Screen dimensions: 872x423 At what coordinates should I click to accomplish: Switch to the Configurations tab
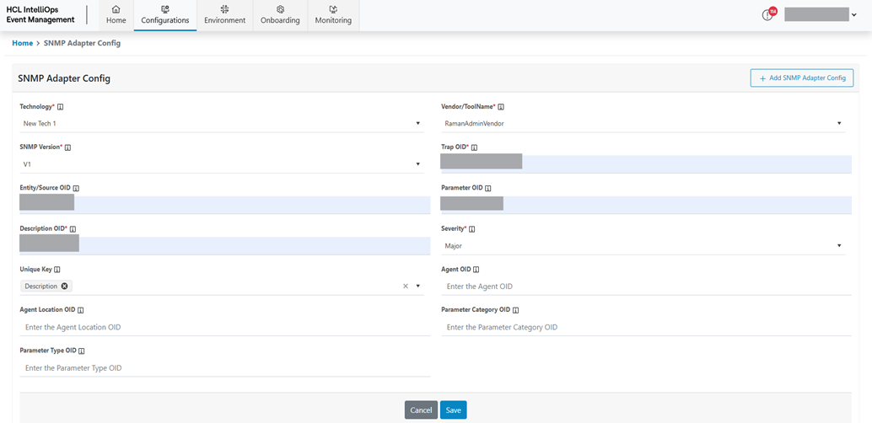tap(165, 15)
